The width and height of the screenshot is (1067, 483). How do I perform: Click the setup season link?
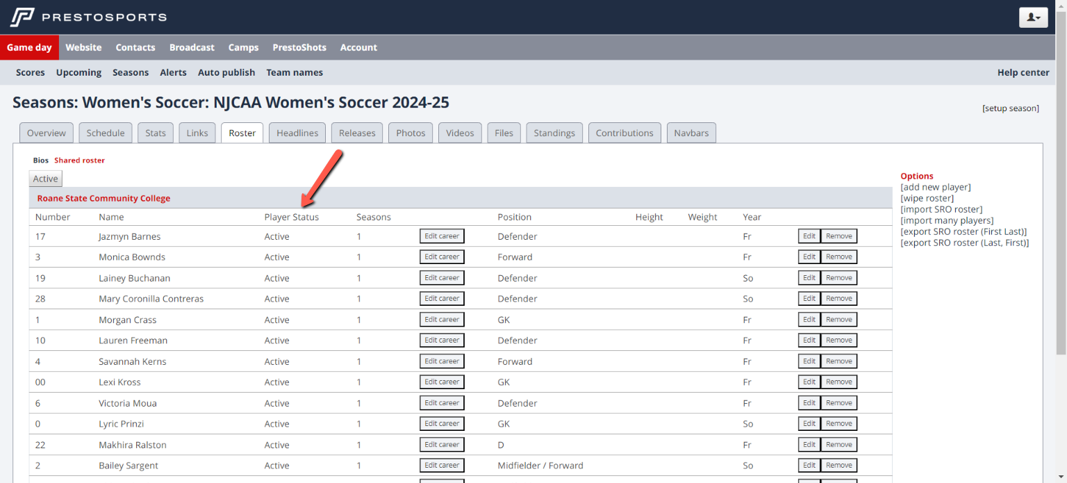pos(1011,108)
